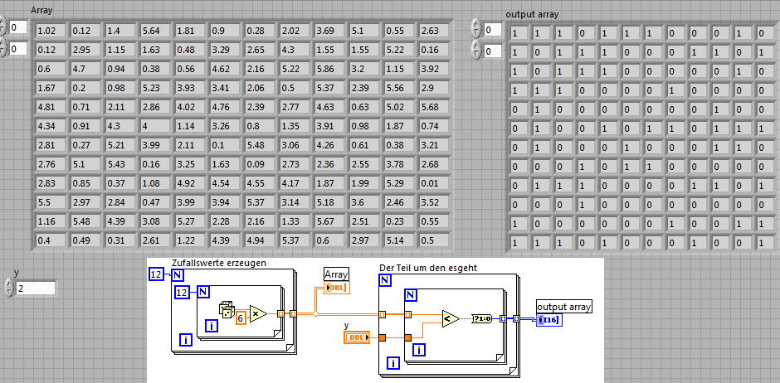Viewport: 780px width, 383px height.
Task: Click outer i terminal of 'Der Teil um den esgeht' loop
Action: tap(393, 364)
